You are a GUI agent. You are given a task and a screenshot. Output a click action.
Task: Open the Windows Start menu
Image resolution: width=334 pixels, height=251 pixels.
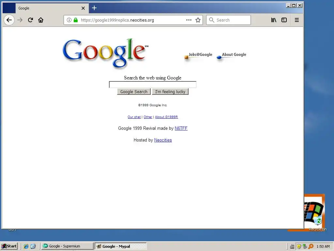click(x=9, y=246)
